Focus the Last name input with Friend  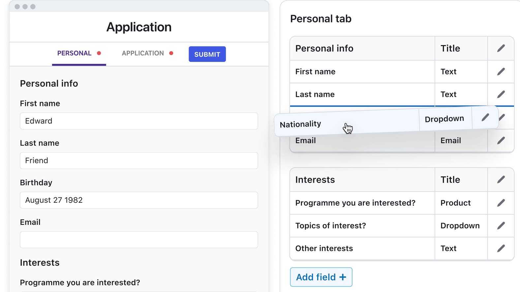139,161
